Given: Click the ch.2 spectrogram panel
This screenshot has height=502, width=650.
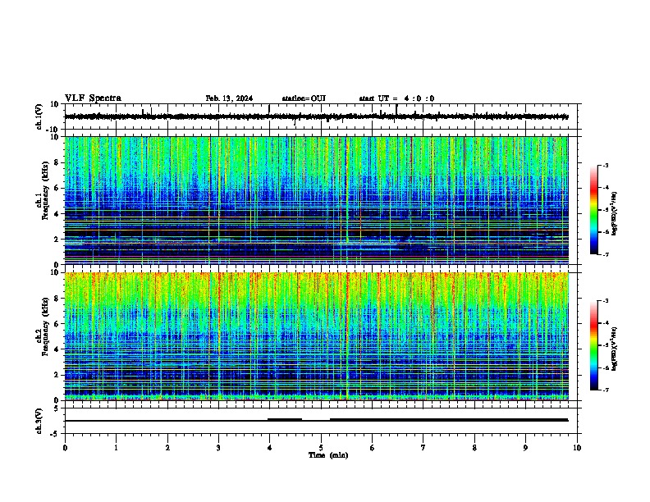Looking at the screenshot, I should click(316, 336).
